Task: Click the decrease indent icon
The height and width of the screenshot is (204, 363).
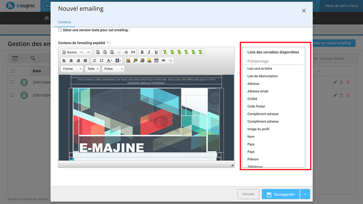Action: coord(119,52)
